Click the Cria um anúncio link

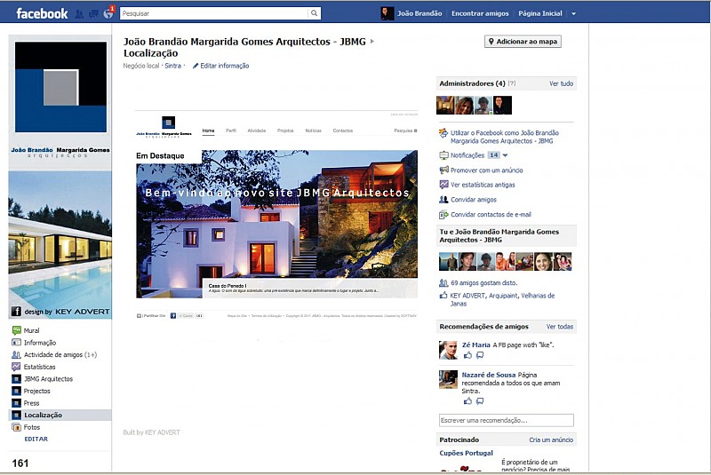tap(551, 439)
